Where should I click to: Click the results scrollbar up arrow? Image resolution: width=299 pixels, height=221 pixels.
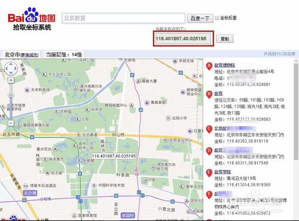click(x=296, y=61)
